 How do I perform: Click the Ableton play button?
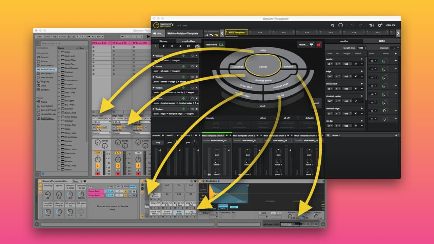coord(148,36)
